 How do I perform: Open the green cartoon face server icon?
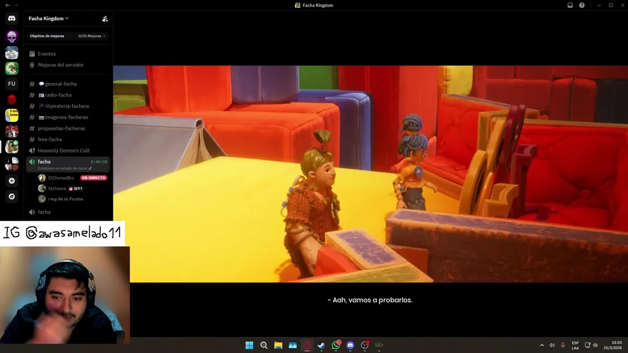(12, 68)
